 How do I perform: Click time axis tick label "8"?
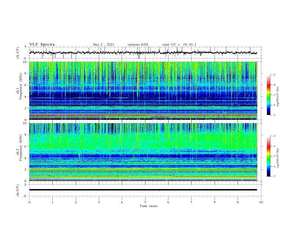click(215, 202)
